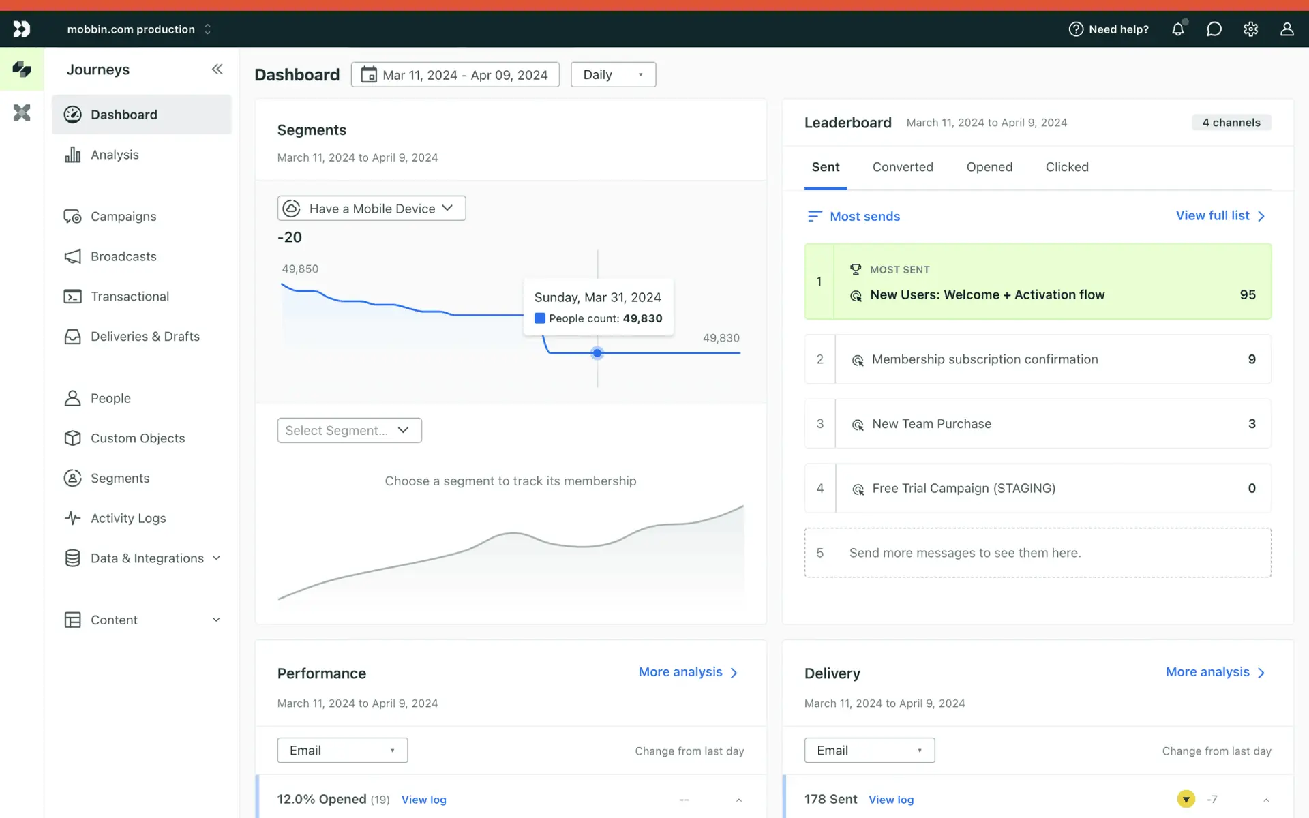Collapse the 12.0% Opened performance row
Image resolution: width=1309 pixels, height=818 pixels.
point(738,800)
